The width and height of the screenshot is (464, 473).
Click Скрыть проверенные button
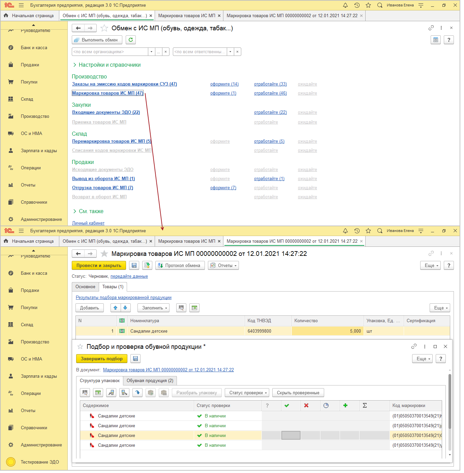coord(298,393)
